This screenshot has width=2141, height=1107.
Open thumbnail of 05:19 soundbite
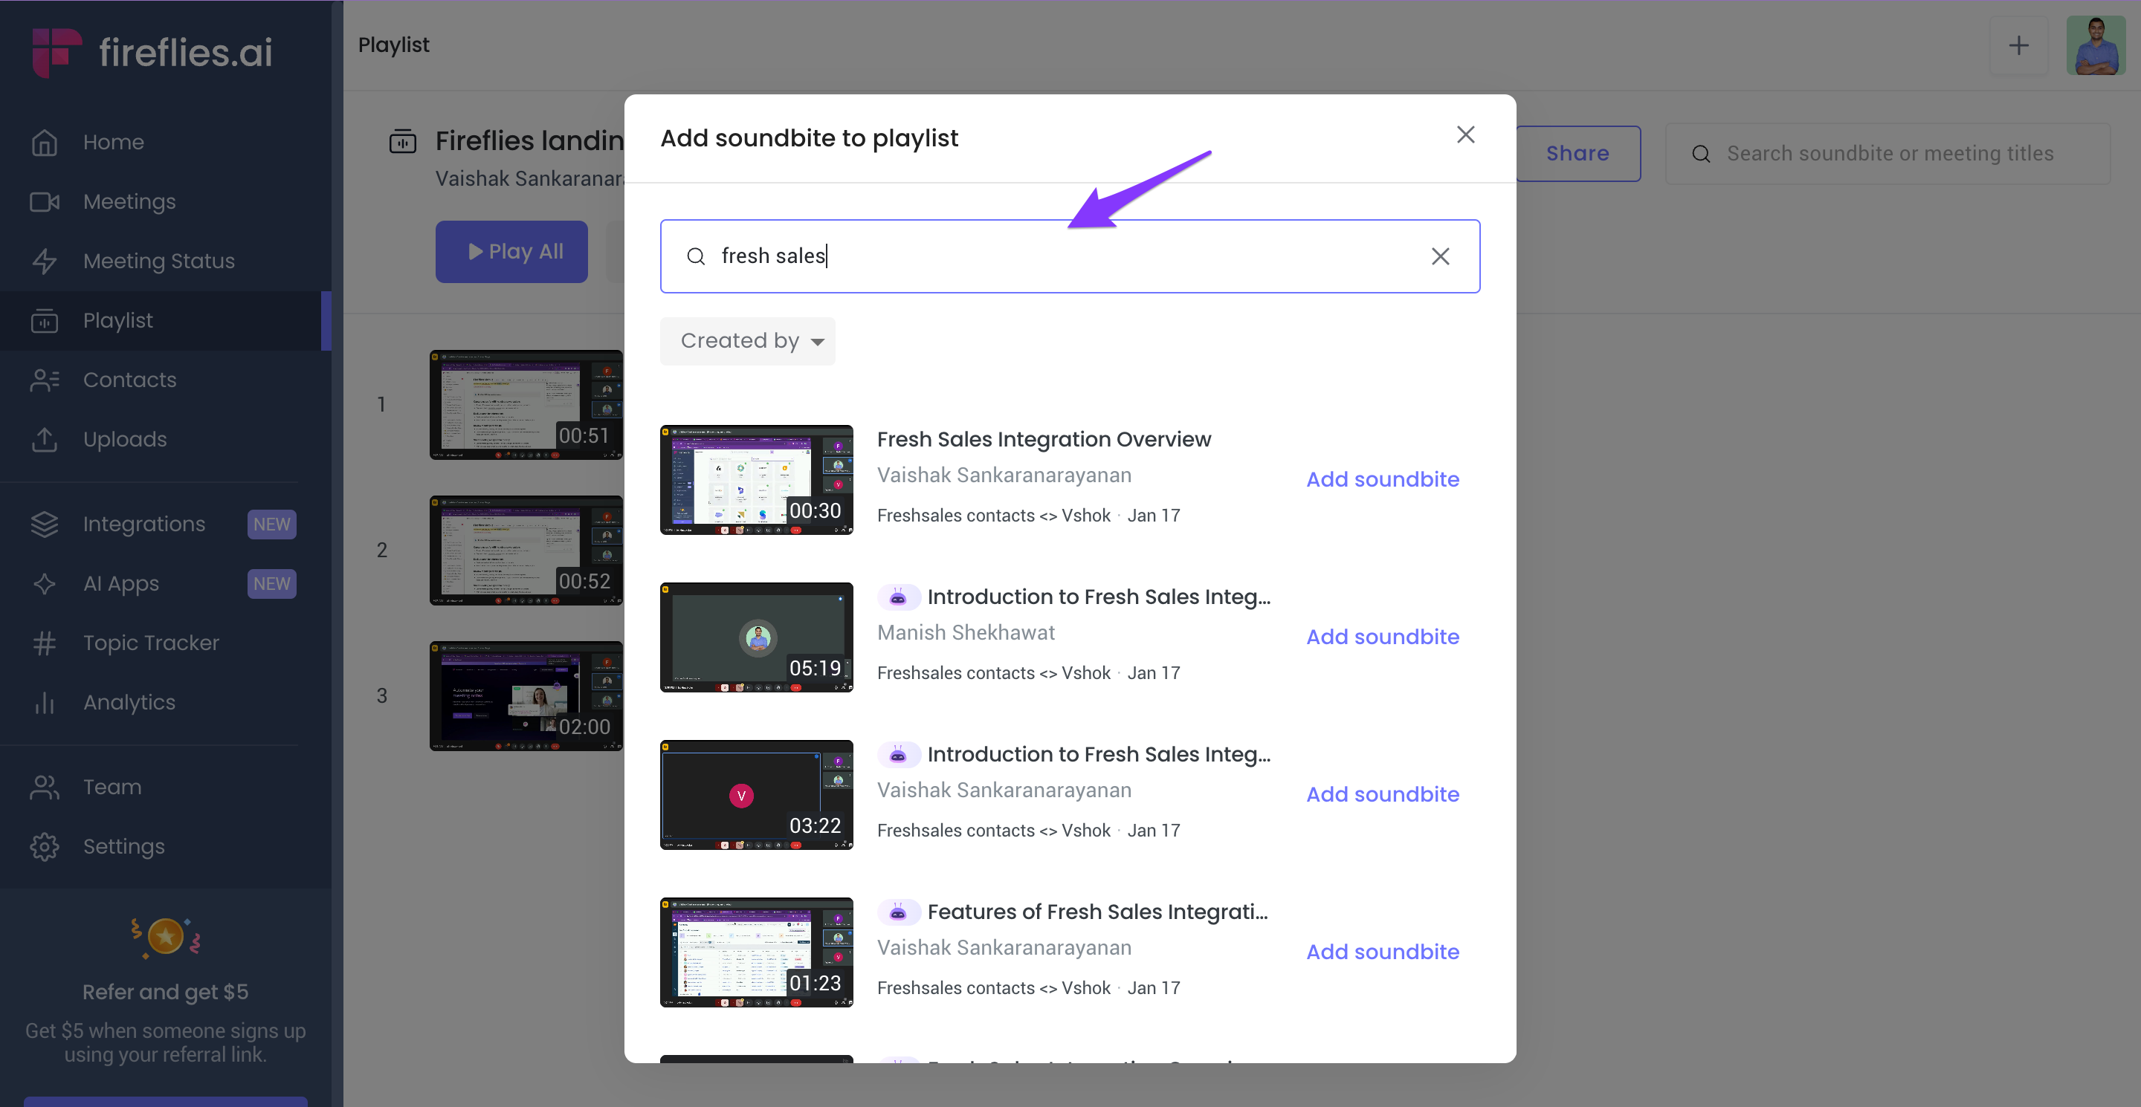[756, 637]
